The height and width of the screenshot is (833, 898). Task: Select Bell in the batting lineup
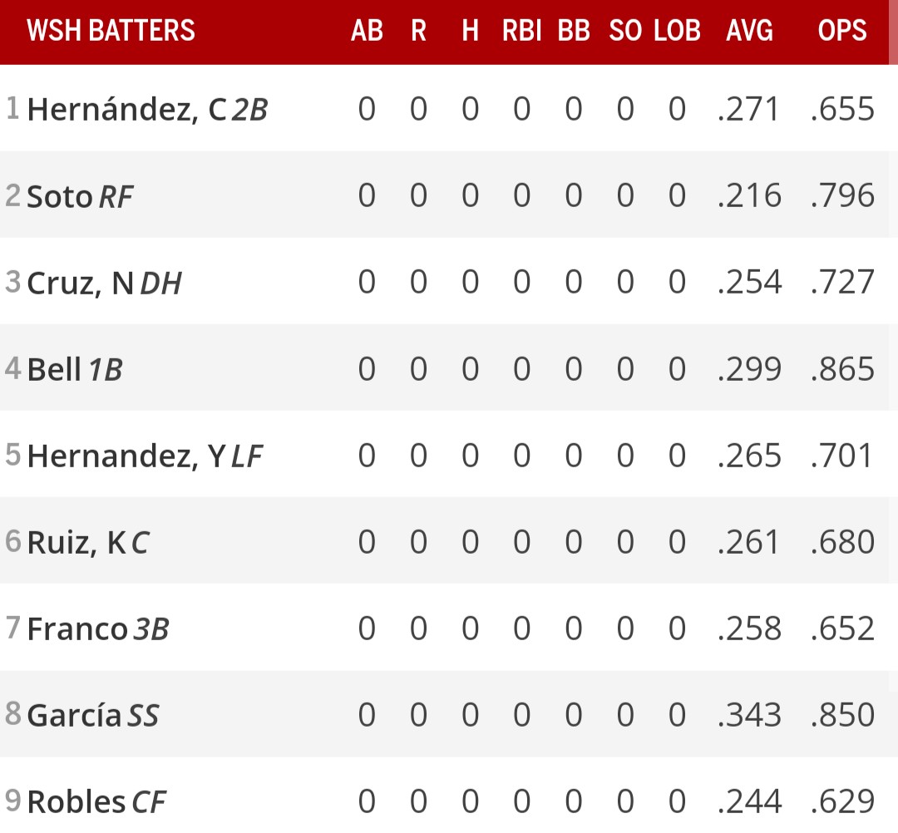tap(55, 369)
